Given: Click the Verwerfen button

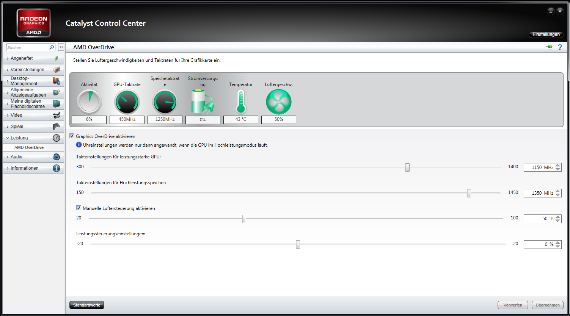Looking at the screenshot, I should tap(513, 305).
